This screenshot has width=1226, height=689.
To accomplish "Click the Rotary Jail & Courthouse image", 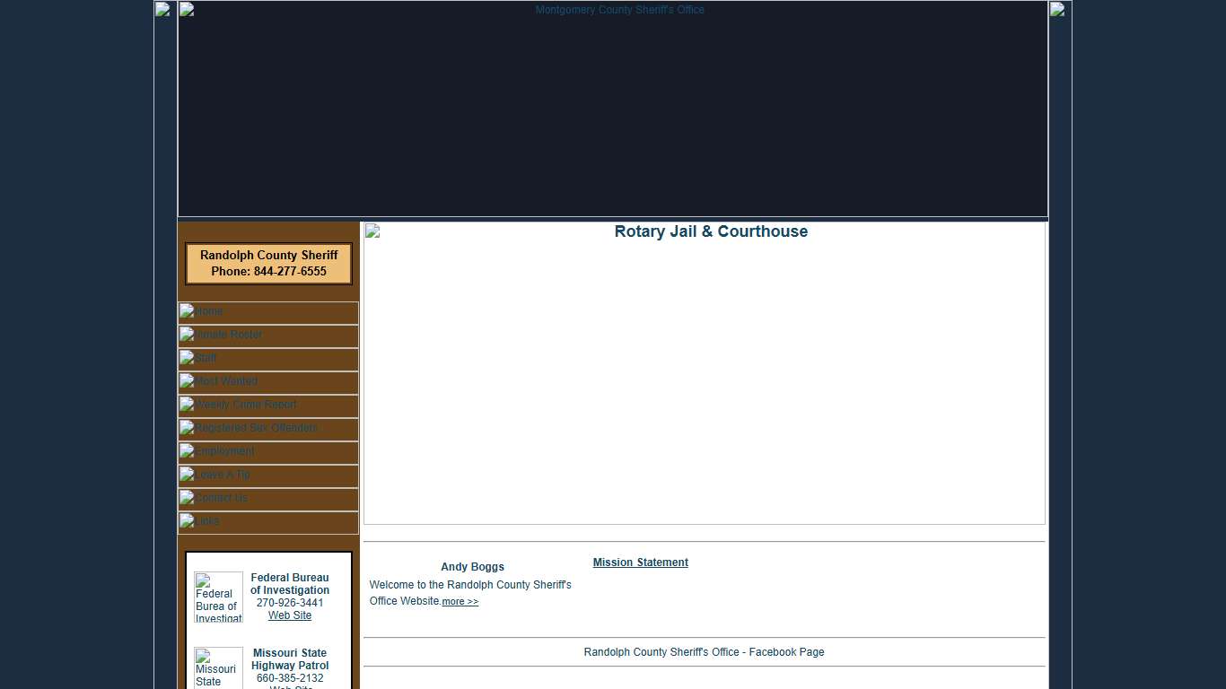I will point(704,373).
